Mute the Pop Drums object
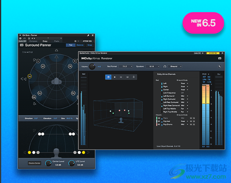This screenshot has width=231, height=183. point(191,124)
